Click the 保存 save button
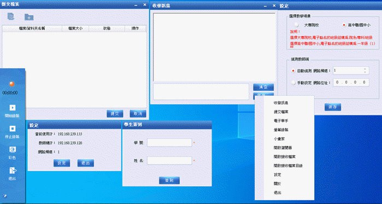382x204 pixels. [x=333, y=107]
